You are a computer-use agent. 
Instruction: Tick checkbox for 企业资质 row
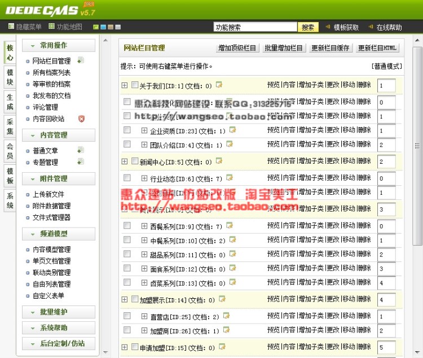(127, 130)
